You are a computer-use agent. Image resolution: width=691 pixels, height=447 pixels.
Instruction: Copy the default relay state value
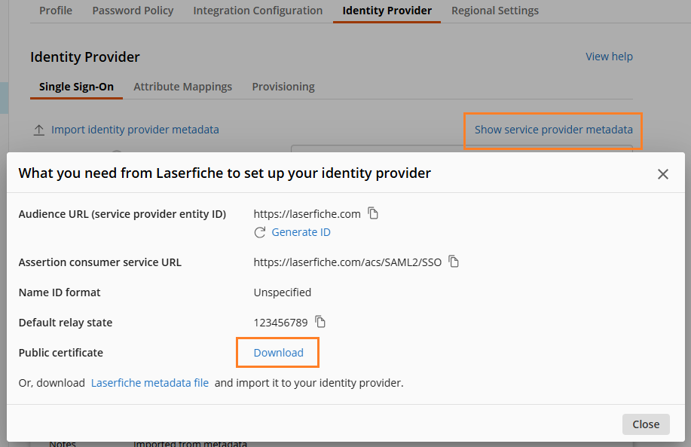320,322
